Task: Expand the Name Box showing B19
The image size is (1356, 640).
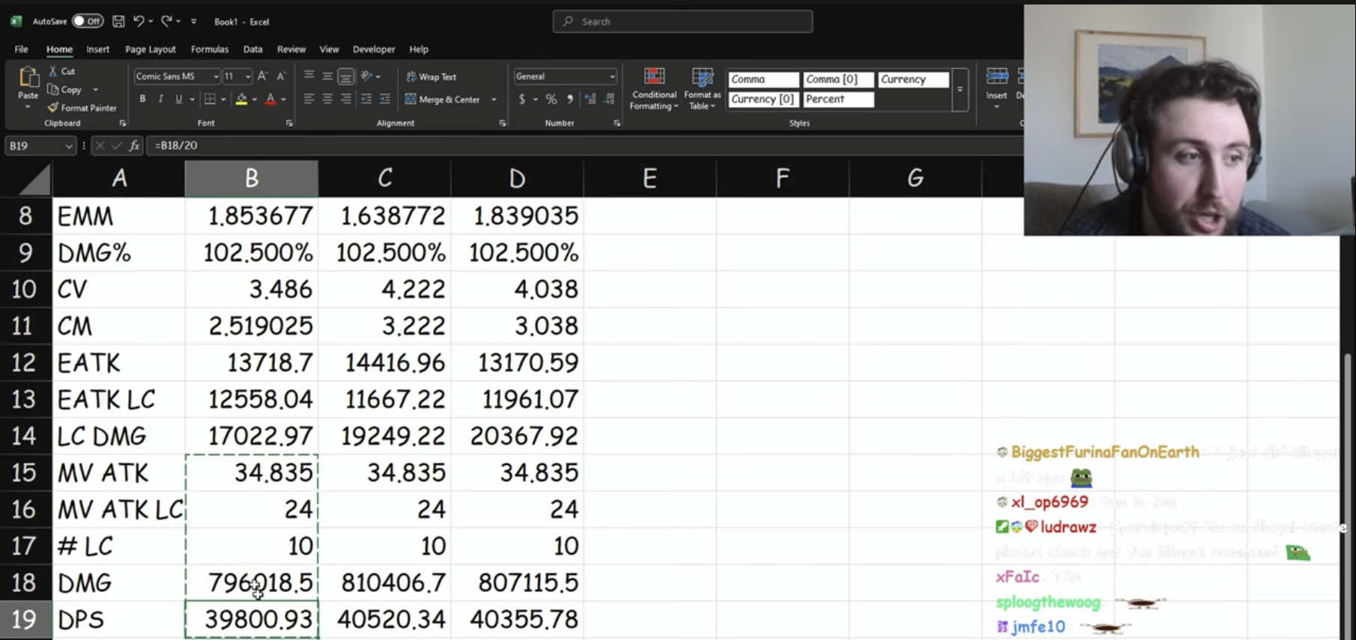Action: pos(69,146)
